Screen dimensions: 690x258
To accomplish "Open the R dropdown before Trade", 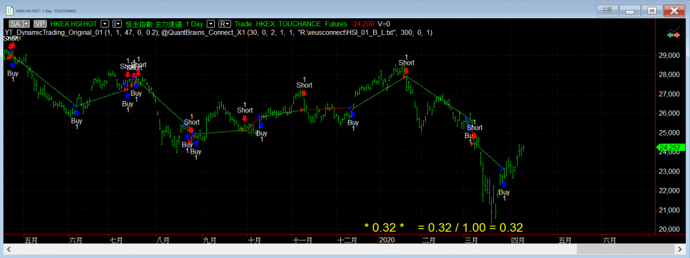I will click(225, 24).
